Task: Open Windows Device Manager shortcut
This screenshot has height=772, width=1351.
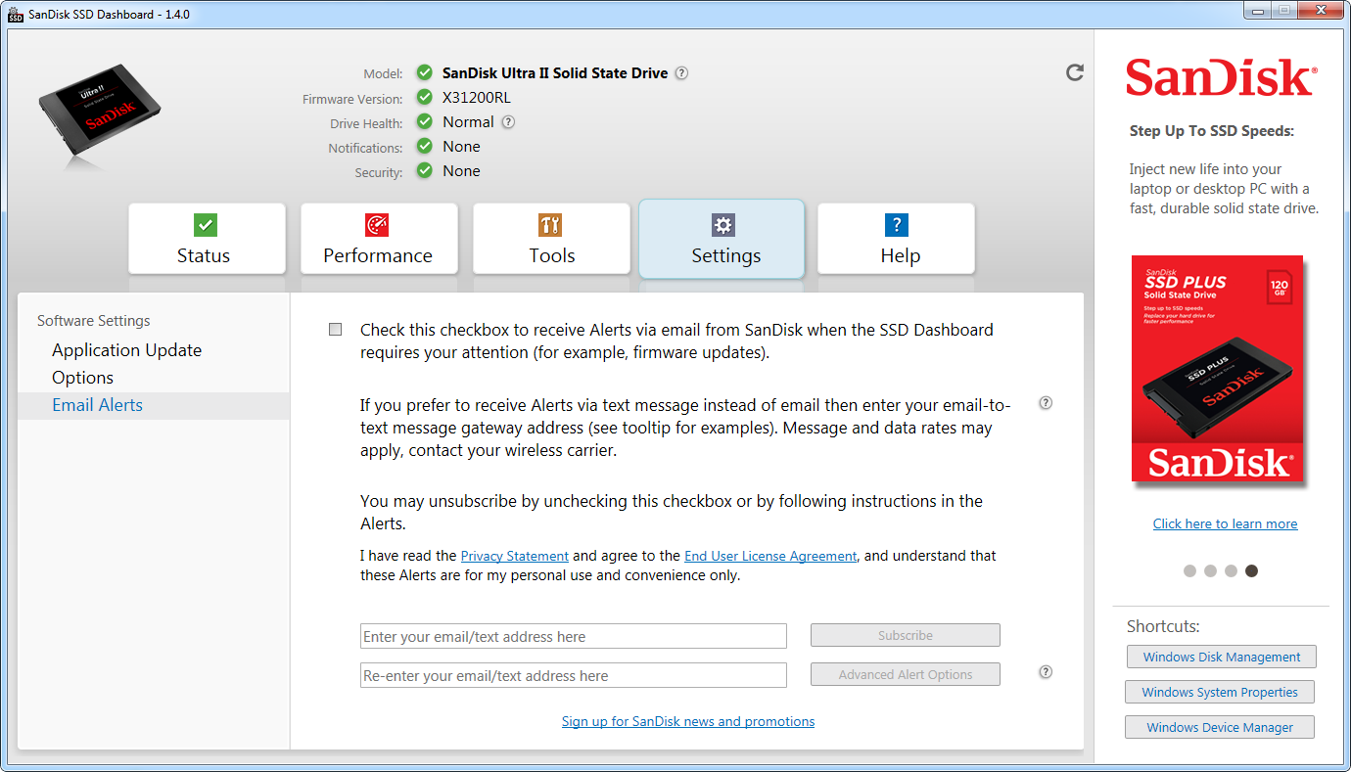Action: (x=1220, y=727)
